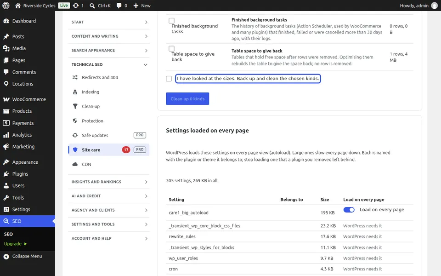
Task: Click the Analytics bar chart icon
Action: click(6, 135)
